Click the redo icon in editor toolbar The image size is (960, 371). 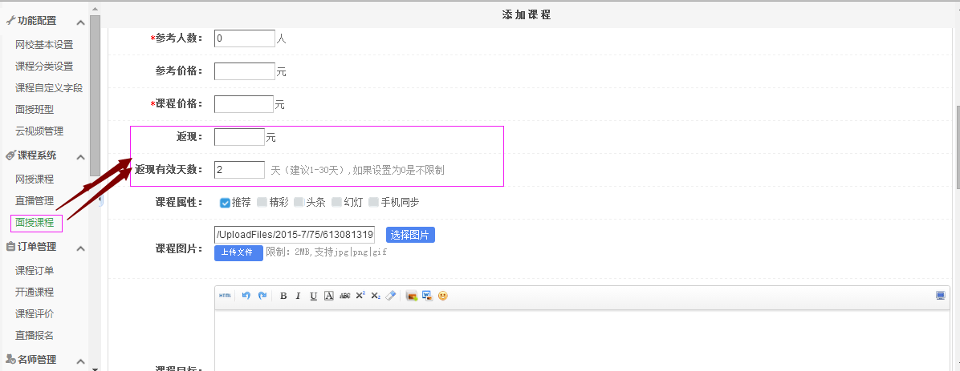[x=262, y=296]
